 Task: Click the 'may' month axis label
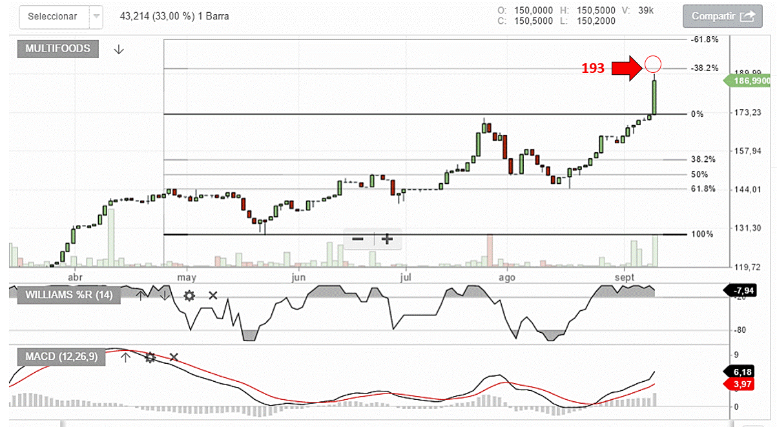187,278
